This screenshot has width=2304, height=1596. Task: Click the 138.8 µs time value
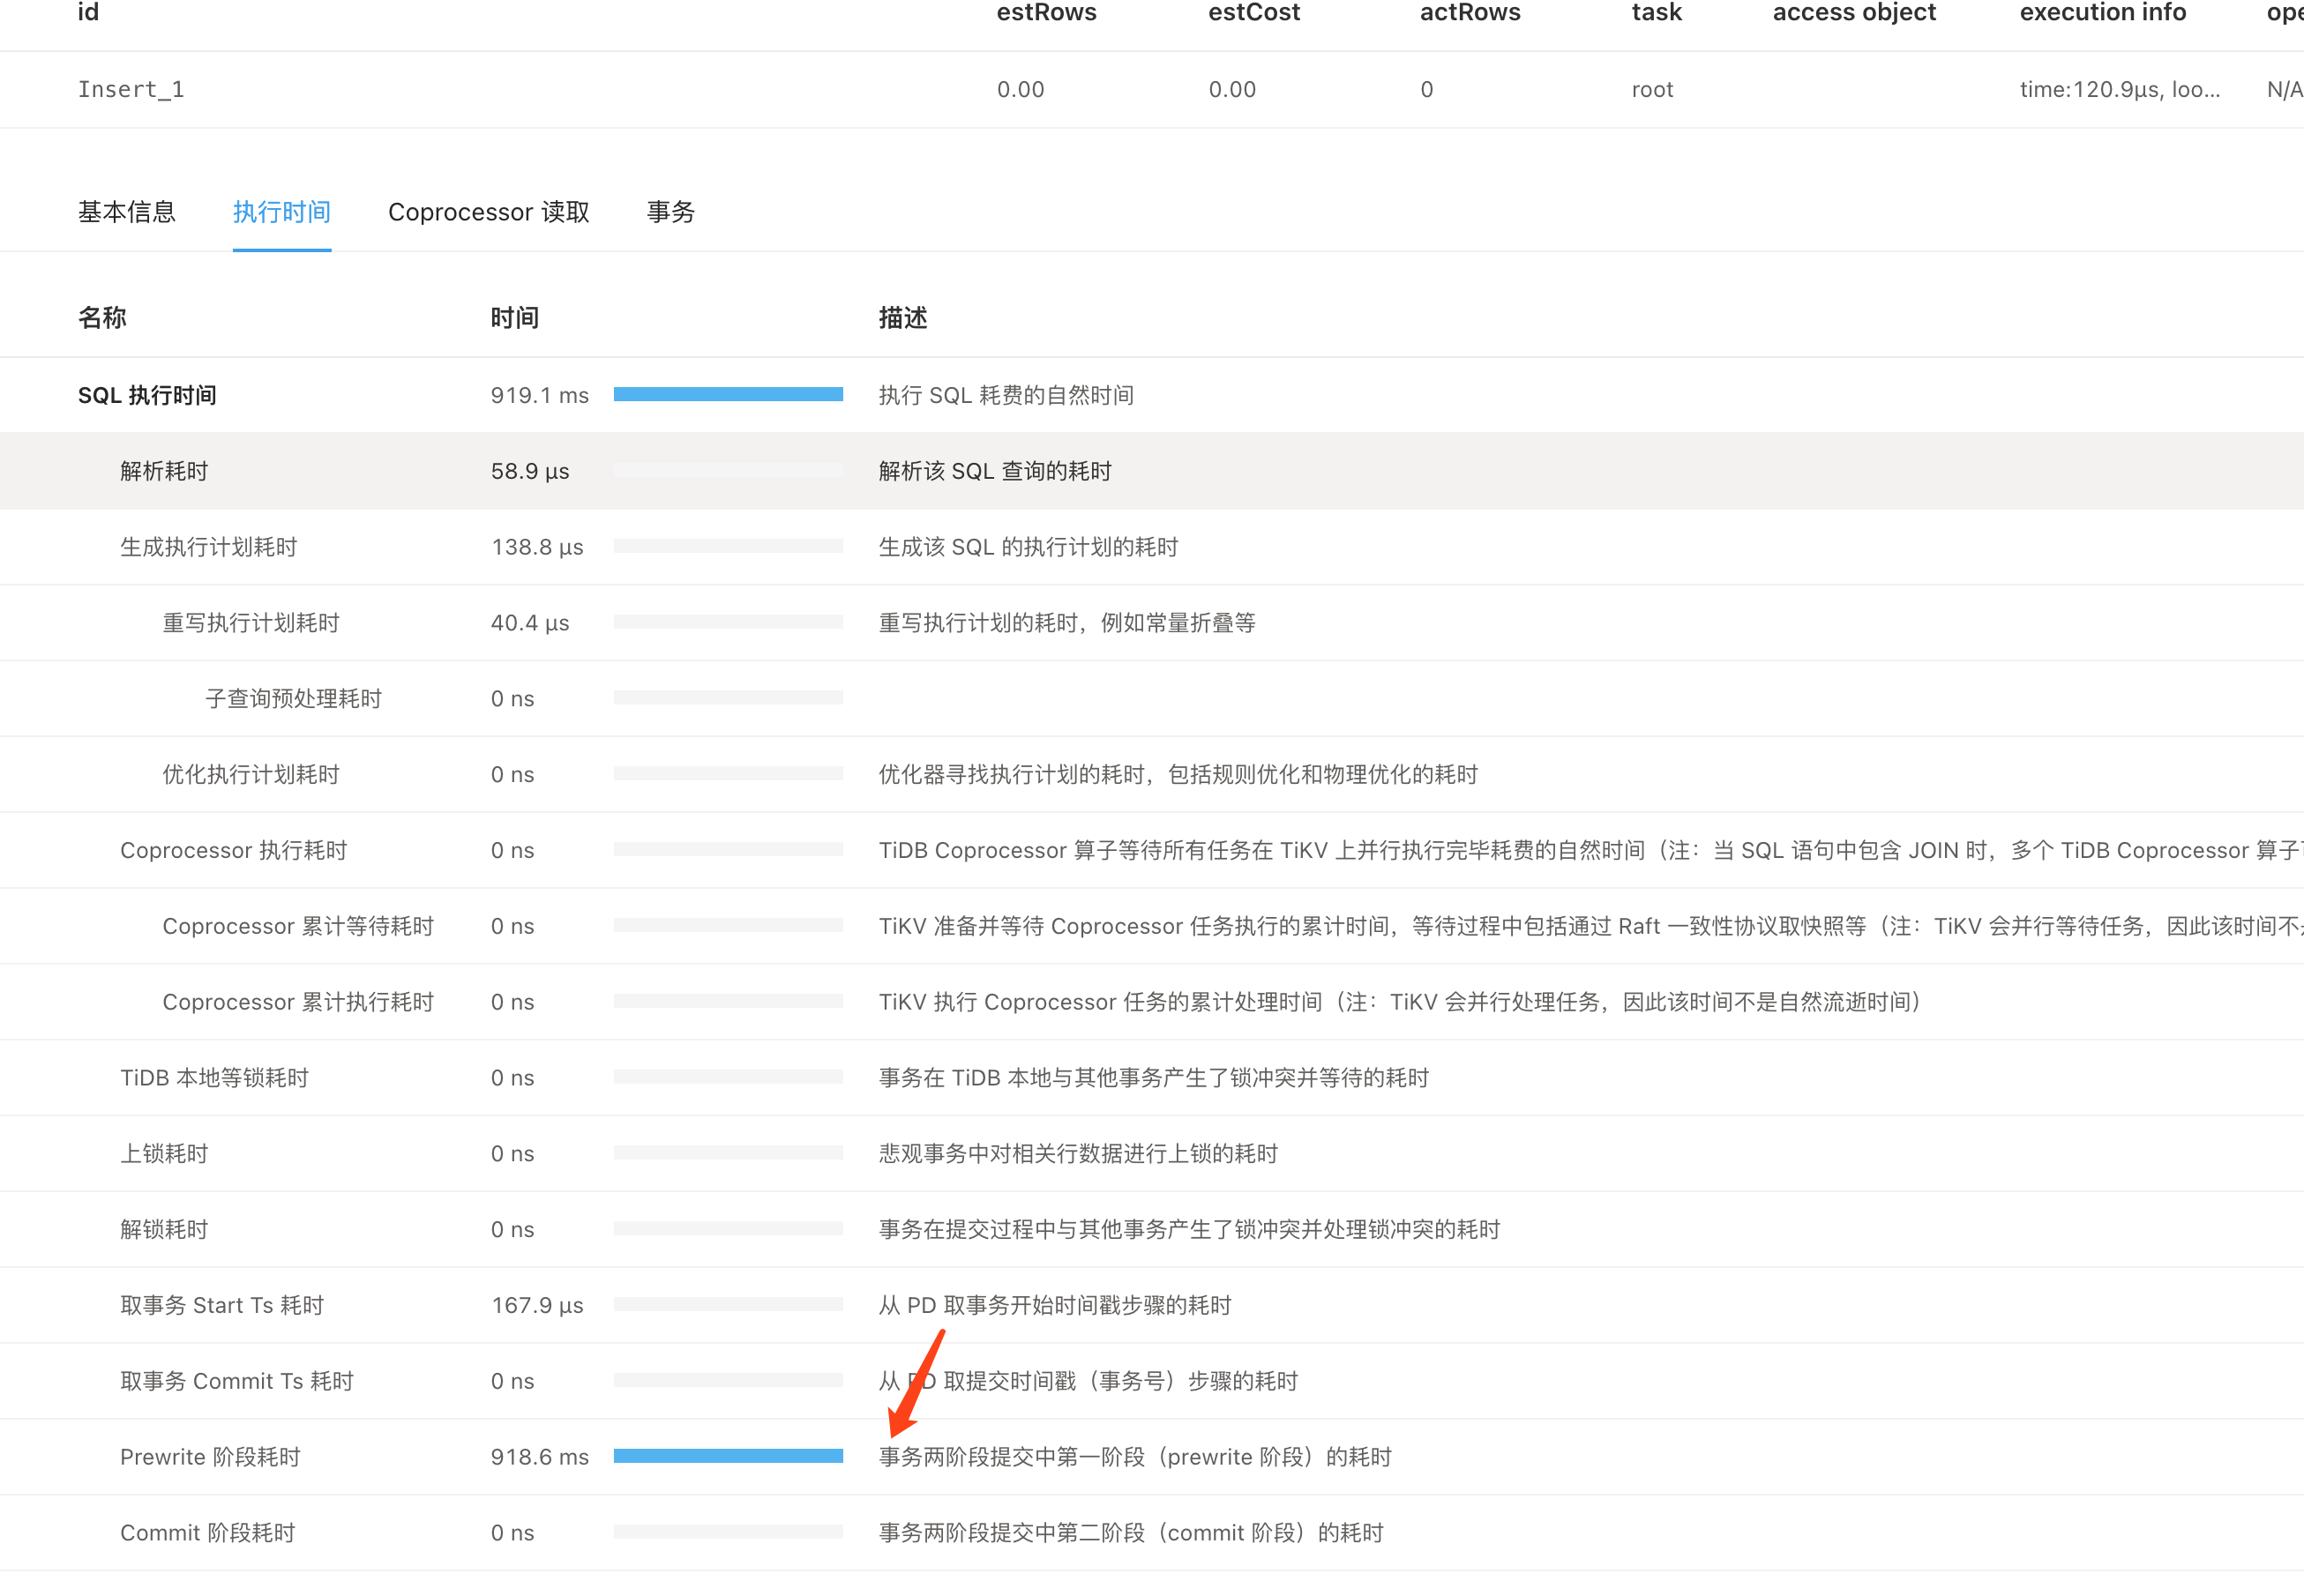click(x=537, y=547)
